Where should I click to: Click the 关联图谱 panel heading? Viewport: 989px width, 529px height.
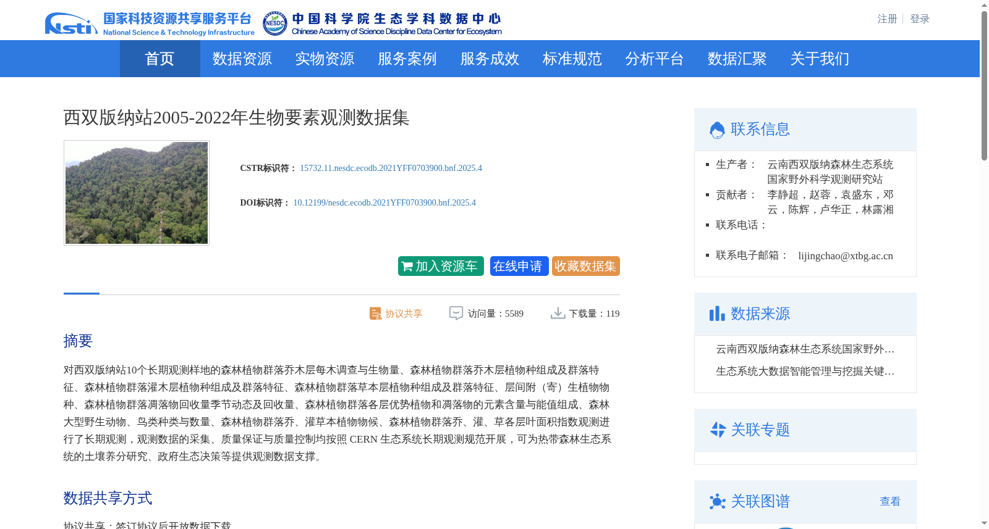760,501
